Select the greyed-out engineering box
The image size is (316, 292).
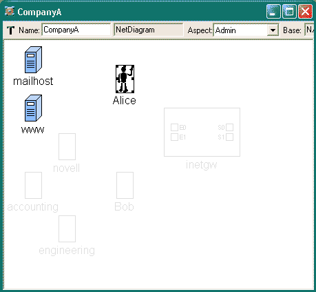click(x=67, y=228)
